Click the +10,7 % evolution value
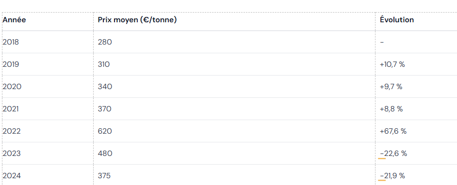The width and height of the screenshot is (457, 185). pos(392,64)
